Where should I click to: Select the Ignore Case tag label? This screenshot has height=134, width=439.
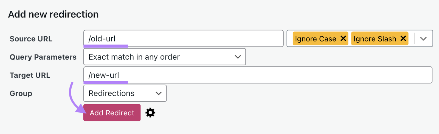point(316,39)
